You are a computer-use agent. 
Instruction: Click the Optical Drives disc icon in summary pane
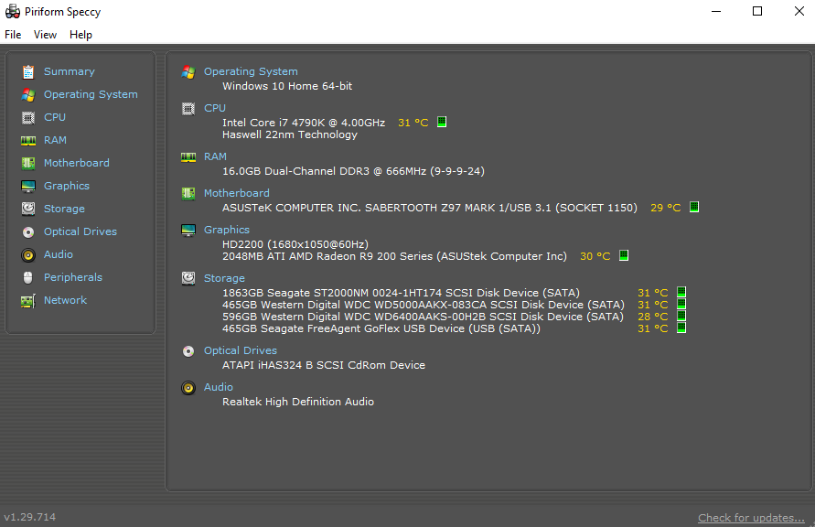click(x=188, y=351)
